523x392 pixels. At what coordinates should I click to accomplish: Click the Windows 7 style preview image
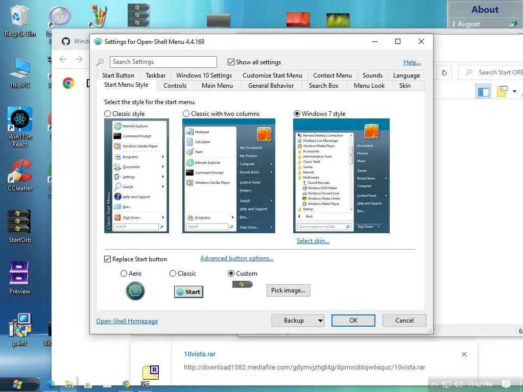click(341, 176)
